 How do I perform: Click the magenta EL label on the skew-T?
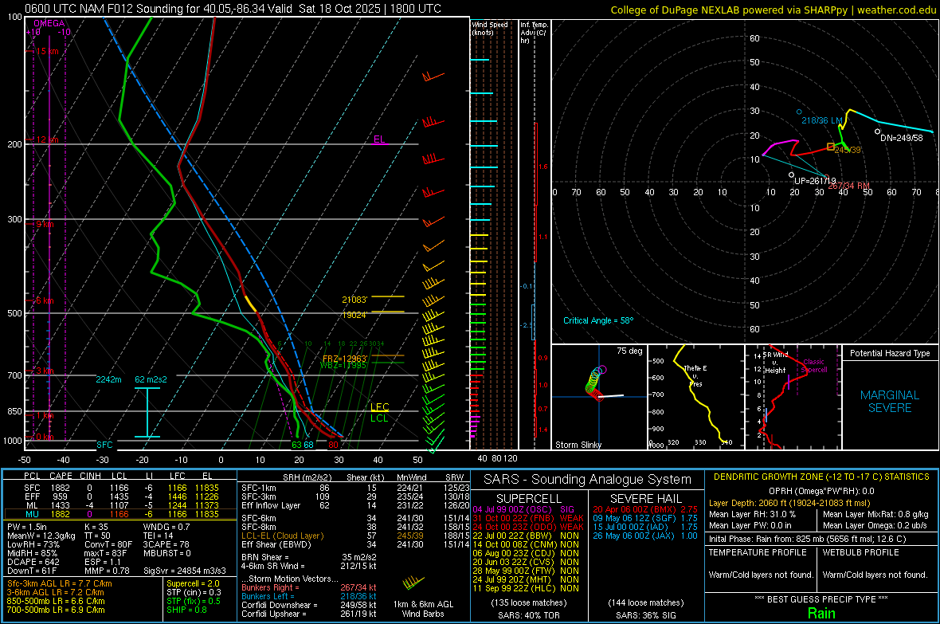(379, 139)
